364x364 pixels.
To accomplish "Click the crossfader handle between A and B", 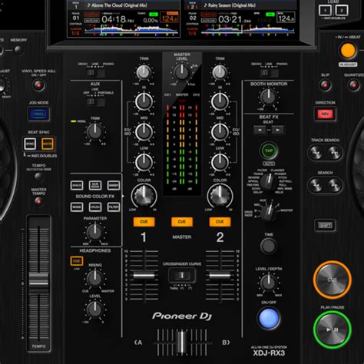I will tap(182, 342).
